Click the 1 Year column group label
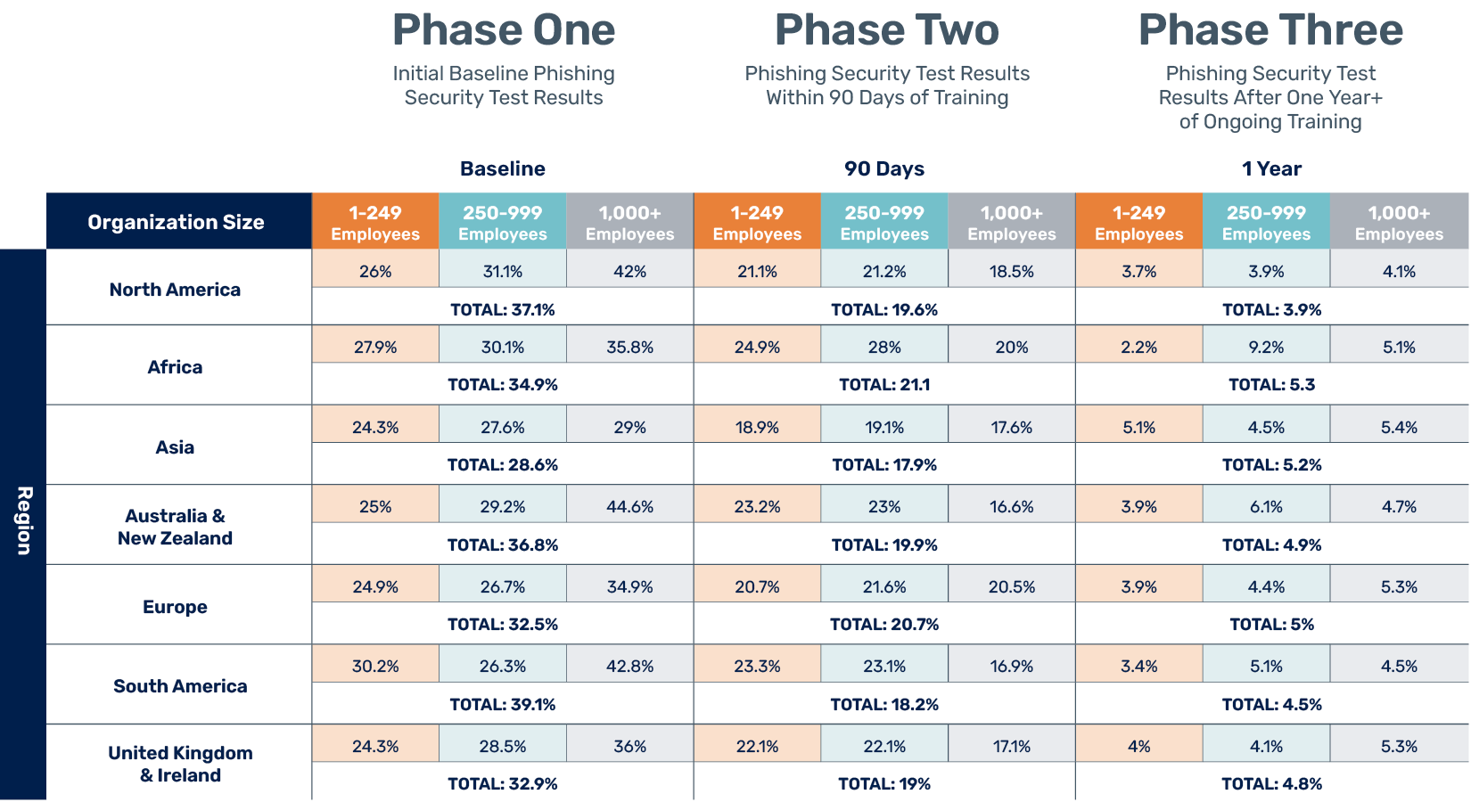Image resolution: width=1471 pixels, height=802 pixels. [x=1271, y=169]
